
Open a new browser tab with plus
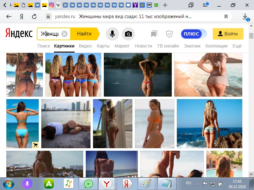[x=165, y=5]
